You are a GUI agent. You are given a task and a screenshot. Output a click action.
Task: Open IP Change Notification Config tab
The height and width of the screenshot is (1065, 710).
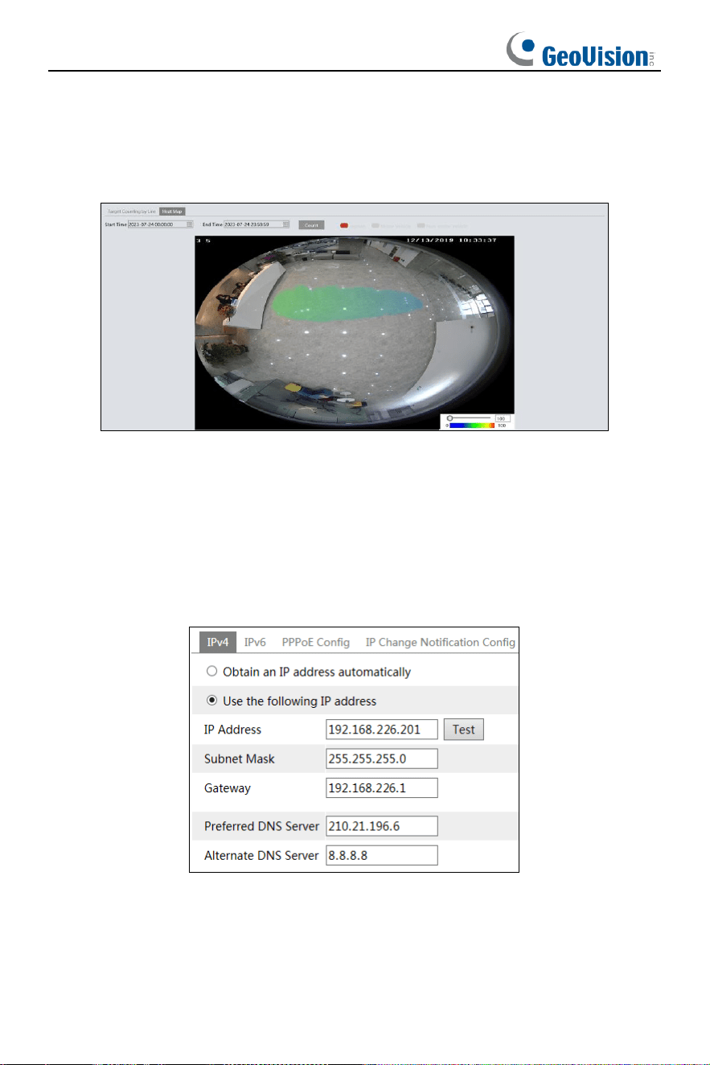click(x=440, y=642)
